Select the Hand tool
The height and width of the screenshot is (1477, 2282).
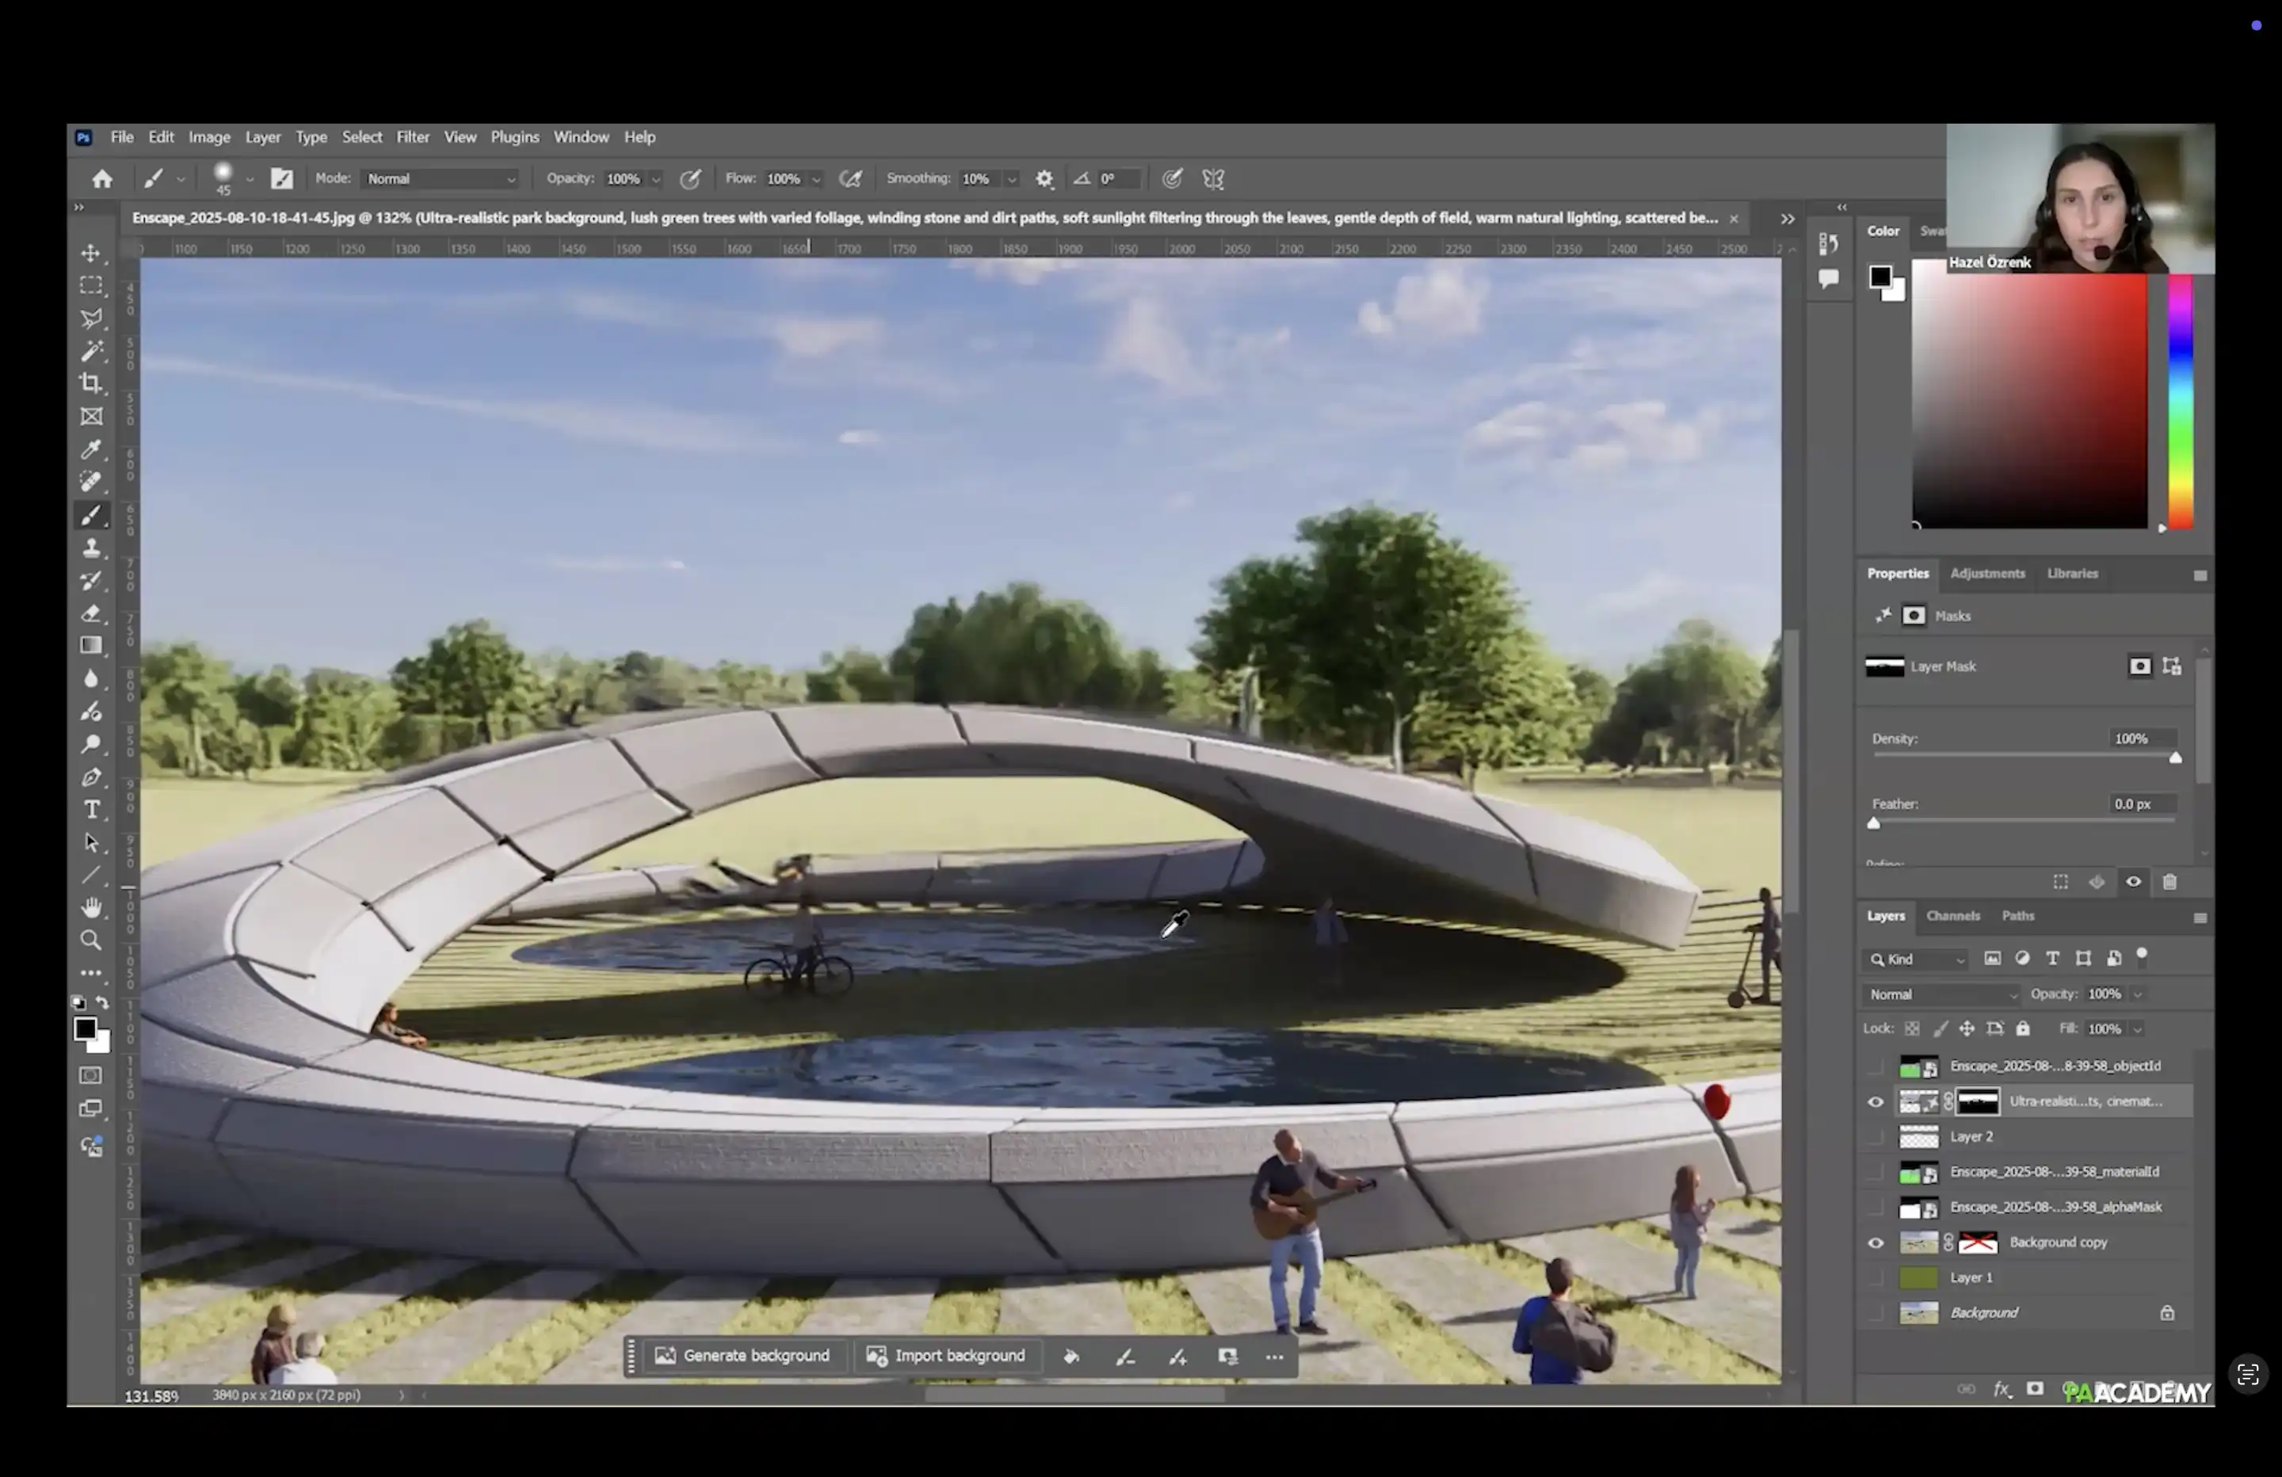(91, 907)
